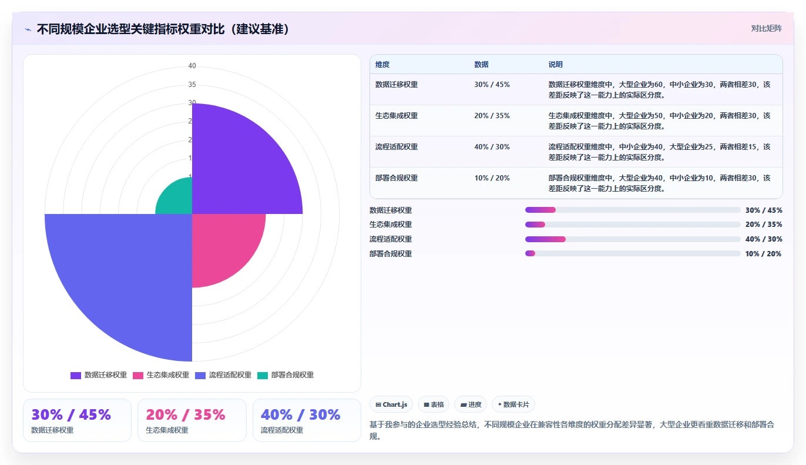The width and height of the screenshot is (806, 465).
Task: Click the 生态集成权重 progress bar
Action: pos(633,225)
